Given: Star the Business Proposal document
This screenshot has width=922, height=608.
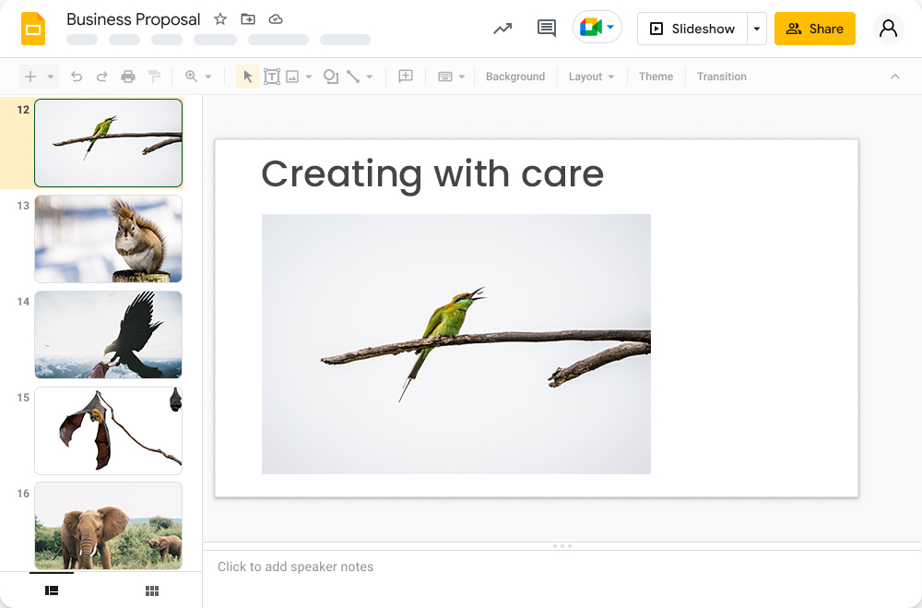Looking at the screenshot, I should point(220,18).
